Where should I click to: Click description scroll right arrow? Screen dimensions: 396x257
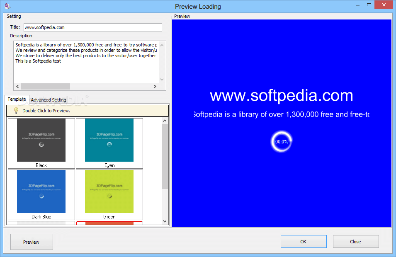click(155, 86)
